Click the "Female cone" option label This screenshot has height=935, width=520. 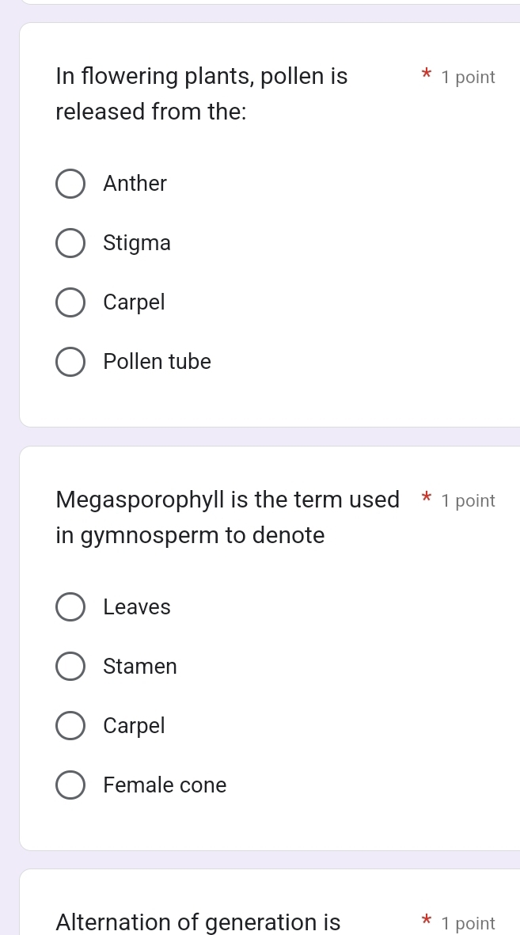(x=165, y=785)
